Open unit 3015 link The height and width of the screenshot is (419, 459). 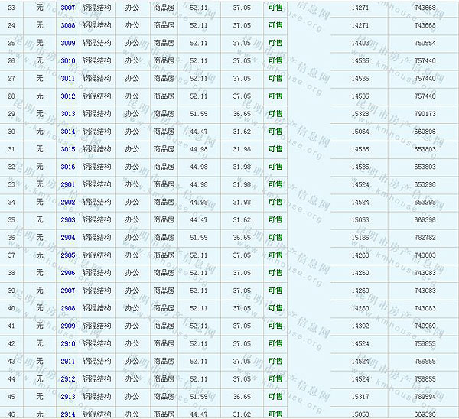[68, 148]
